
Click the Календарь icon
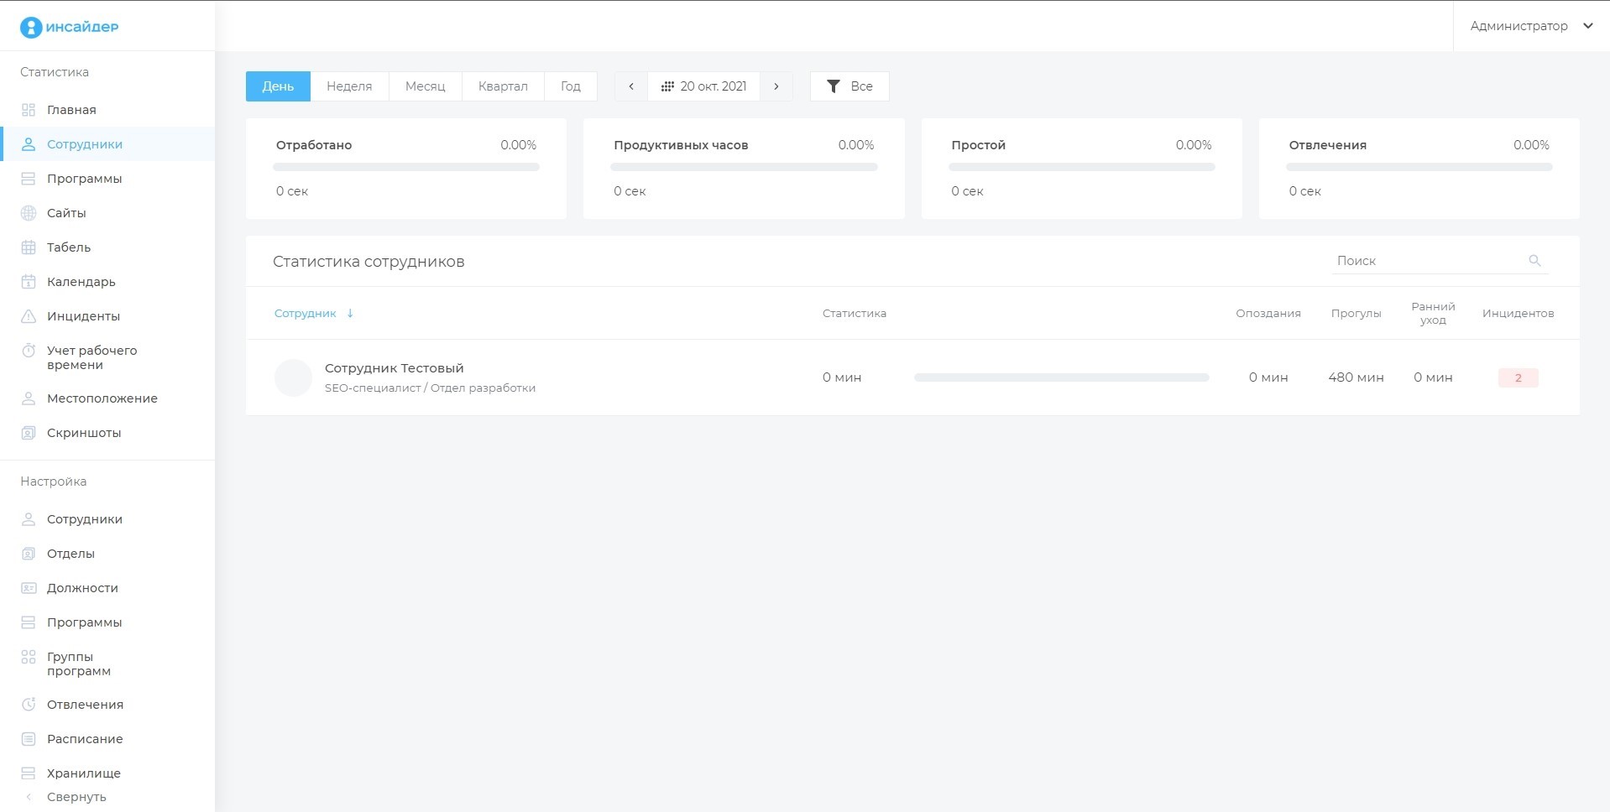(29, 282)
